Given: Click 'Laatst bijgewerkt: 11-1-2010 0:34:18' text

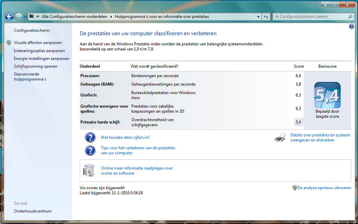Looking at the screenshot, I should pos(111,193).
